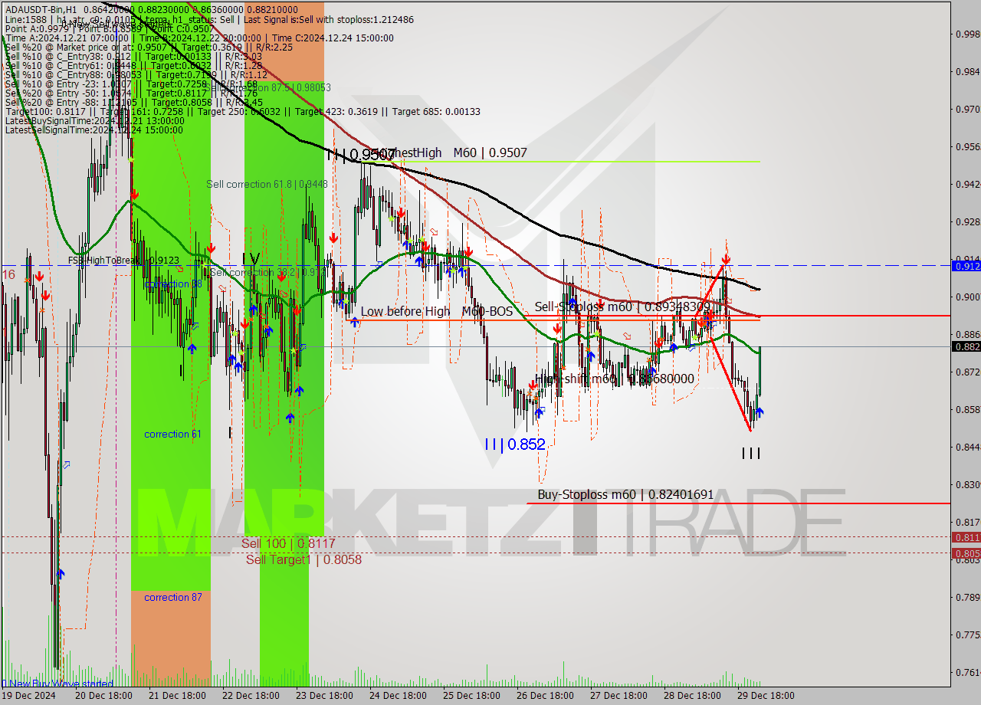Click the 0.775 price axis value
This screenshot has height=705, width=981.
967,634
